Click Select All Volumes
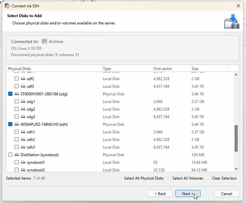This screenshot has width=246, height=203. pyautogui.click(x=188, y=178)
